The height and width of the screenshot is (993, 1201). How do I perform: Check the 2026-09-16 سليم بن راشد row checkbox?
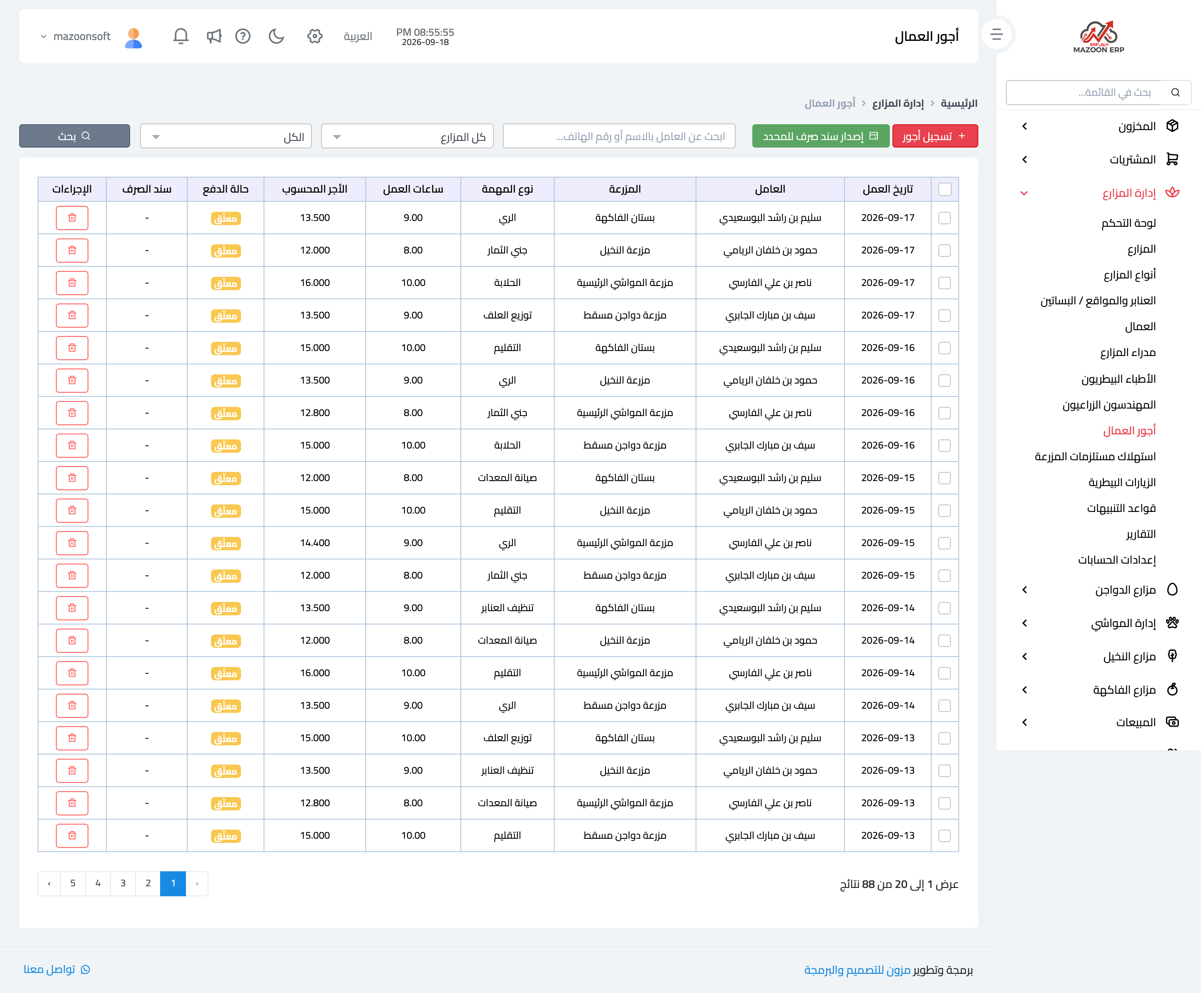945,348
